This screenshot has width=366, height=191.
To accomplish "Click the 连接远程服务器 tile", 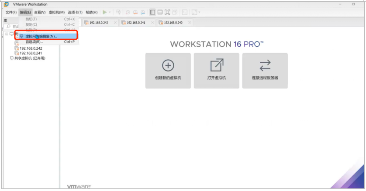I will [265, 71].
